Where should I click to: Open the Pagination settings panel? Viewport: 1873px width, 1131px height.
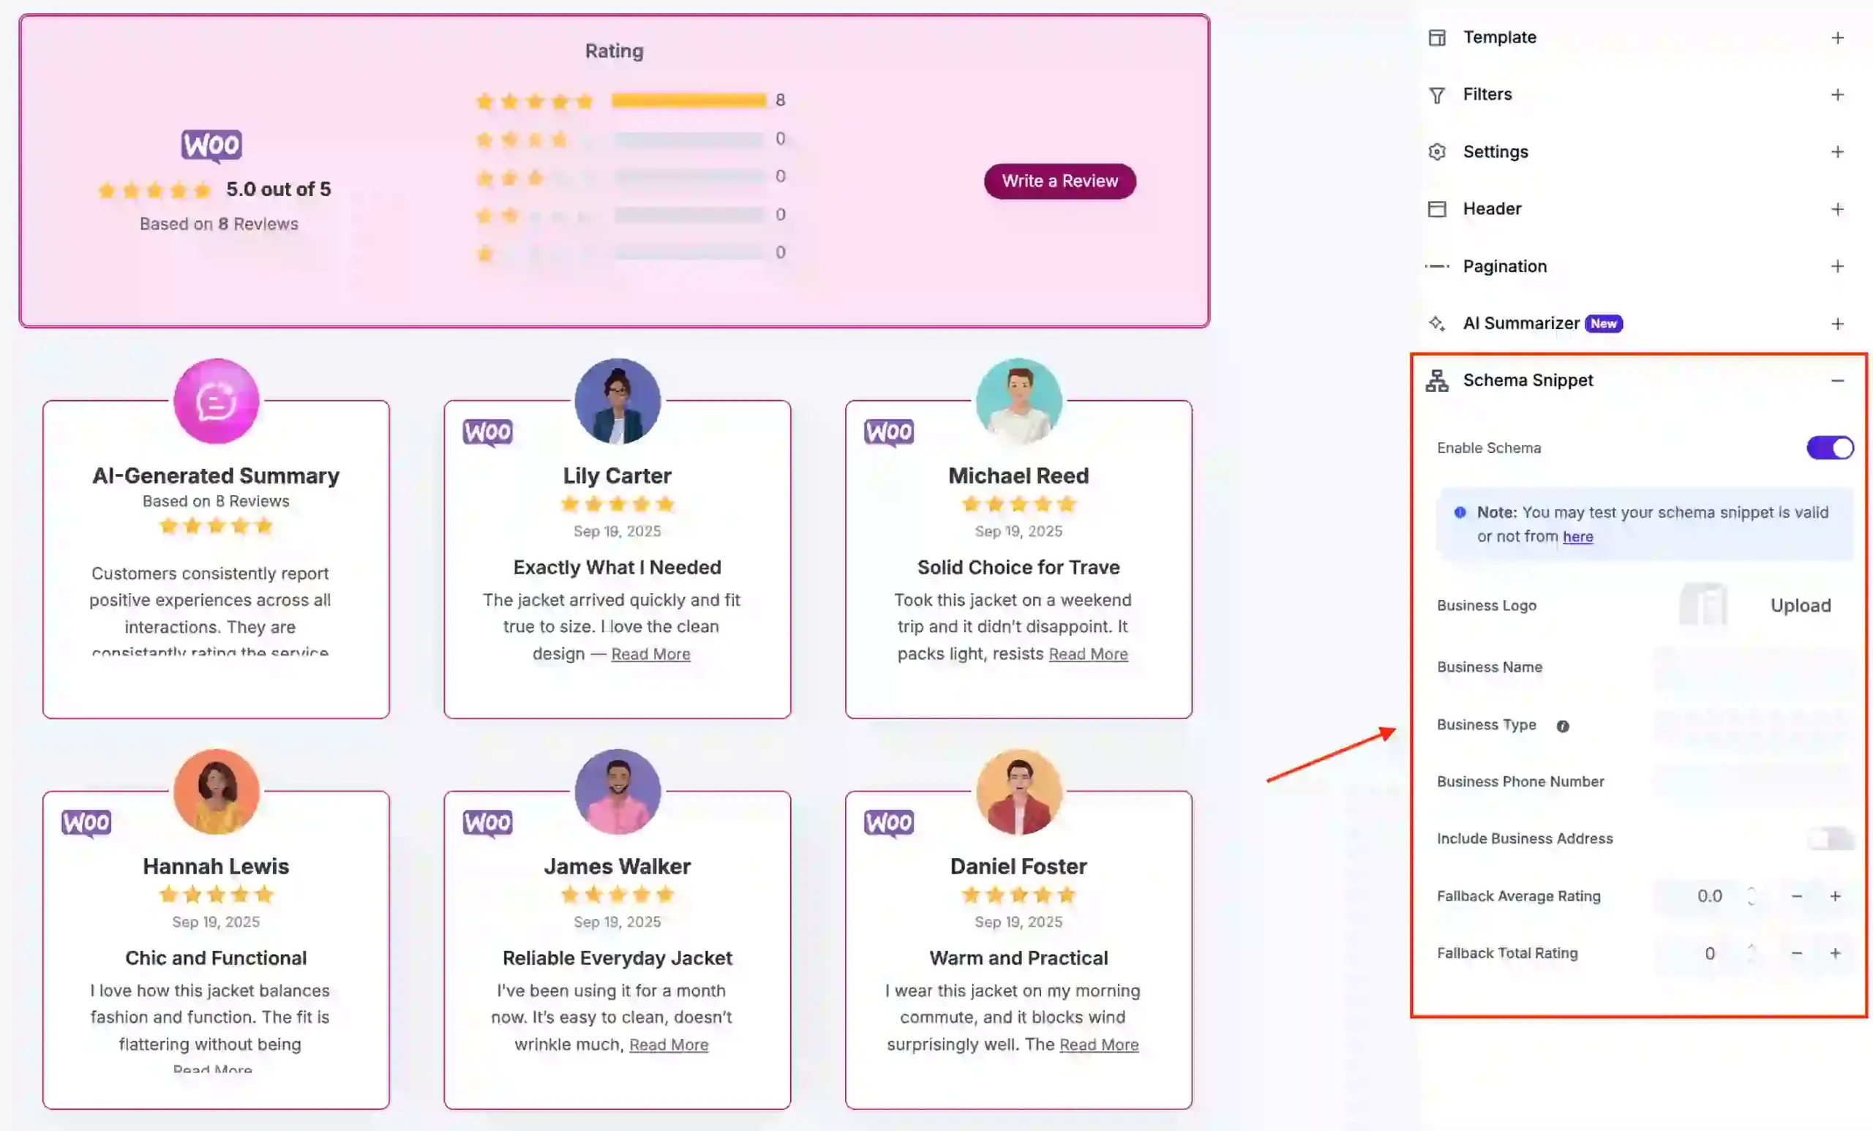[1839, 266]
